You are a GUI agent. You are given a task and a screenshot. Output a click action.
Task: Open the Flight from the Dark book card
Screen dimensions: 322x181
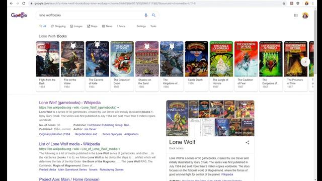click(48, 66)
